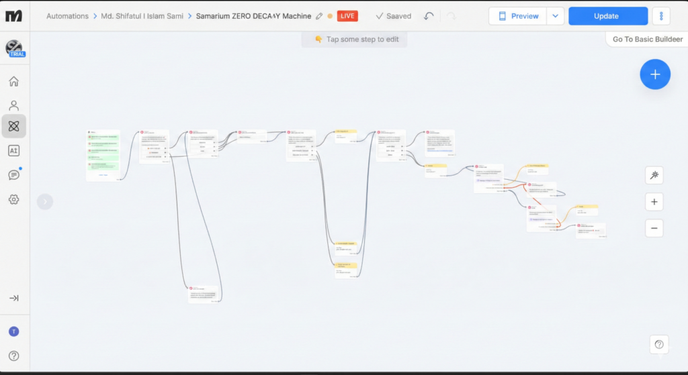688x375 pixels.
Task: Open the Settings gear icon
Action: click(x=13, y=199)
